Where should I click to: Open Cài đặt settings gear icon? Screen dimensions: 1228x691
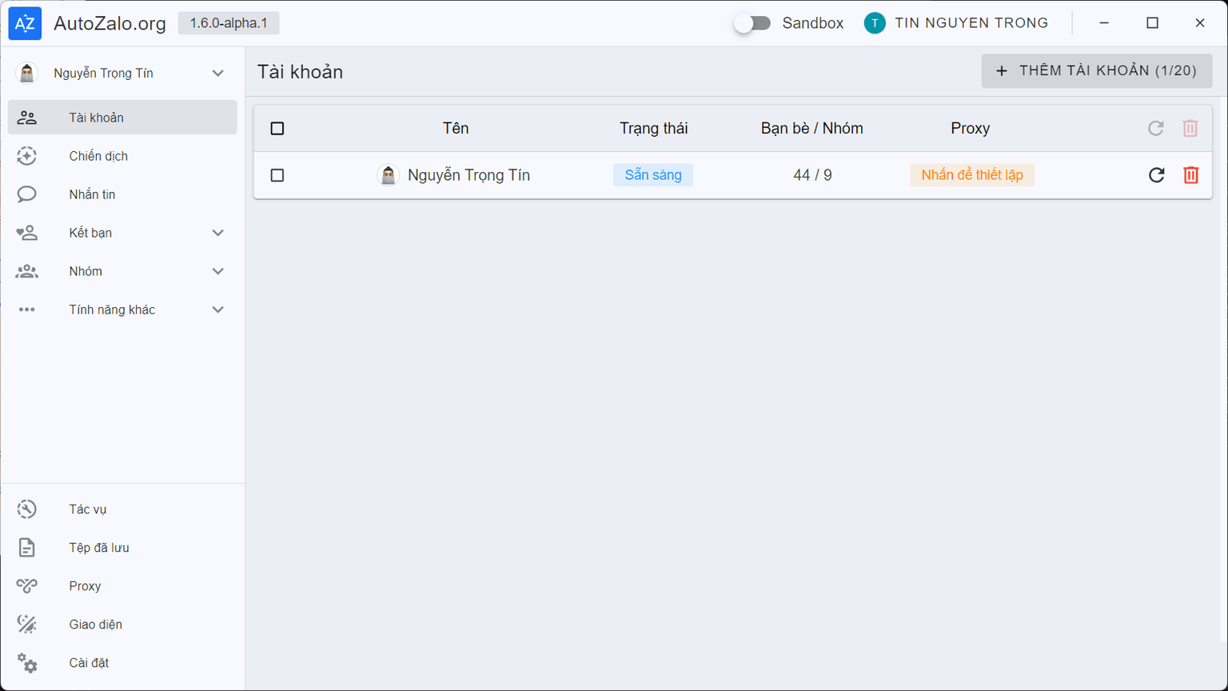[27, 663]
